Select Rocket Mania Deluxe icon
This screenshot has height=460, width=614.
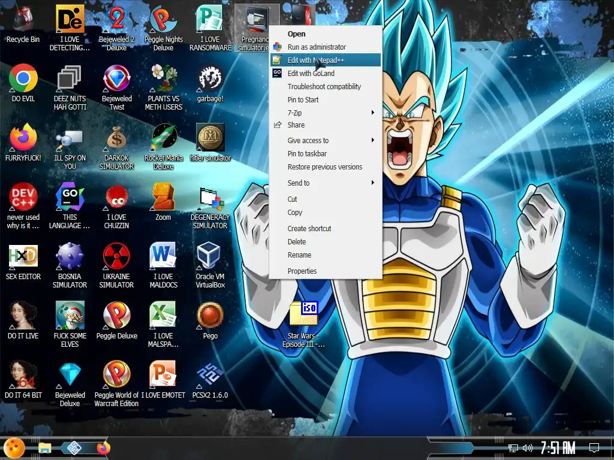pyautogui.click(x=163, y=146)
